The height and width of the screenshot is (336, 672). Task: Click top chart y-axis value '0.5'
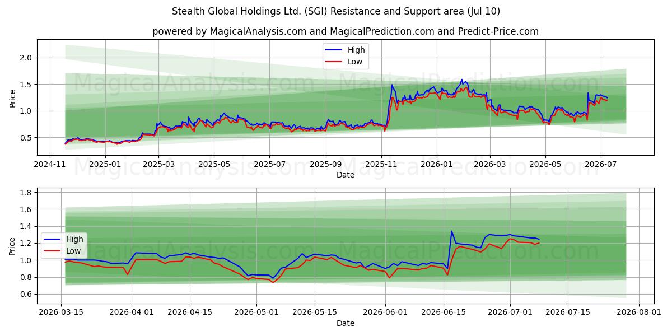27,138
